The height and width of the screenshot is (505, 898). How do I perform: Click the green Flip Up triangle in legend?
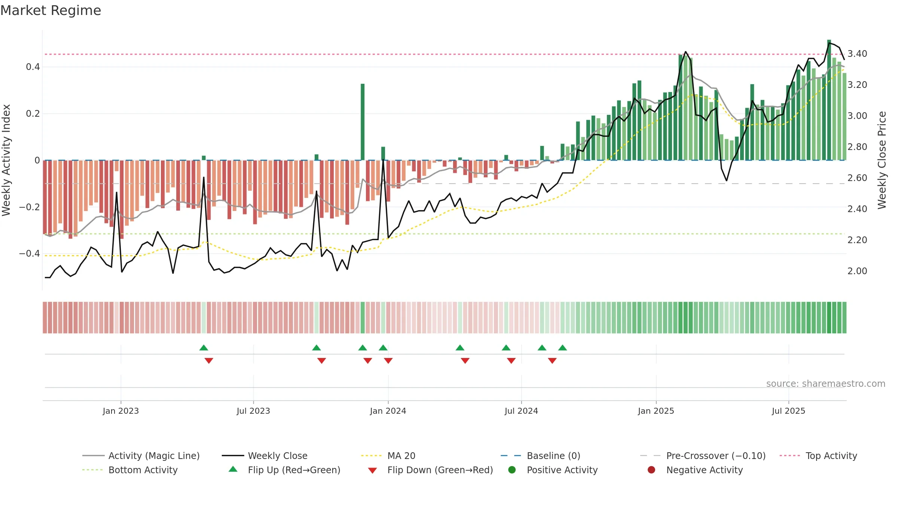pyautogui.click(x=233, y=469)
